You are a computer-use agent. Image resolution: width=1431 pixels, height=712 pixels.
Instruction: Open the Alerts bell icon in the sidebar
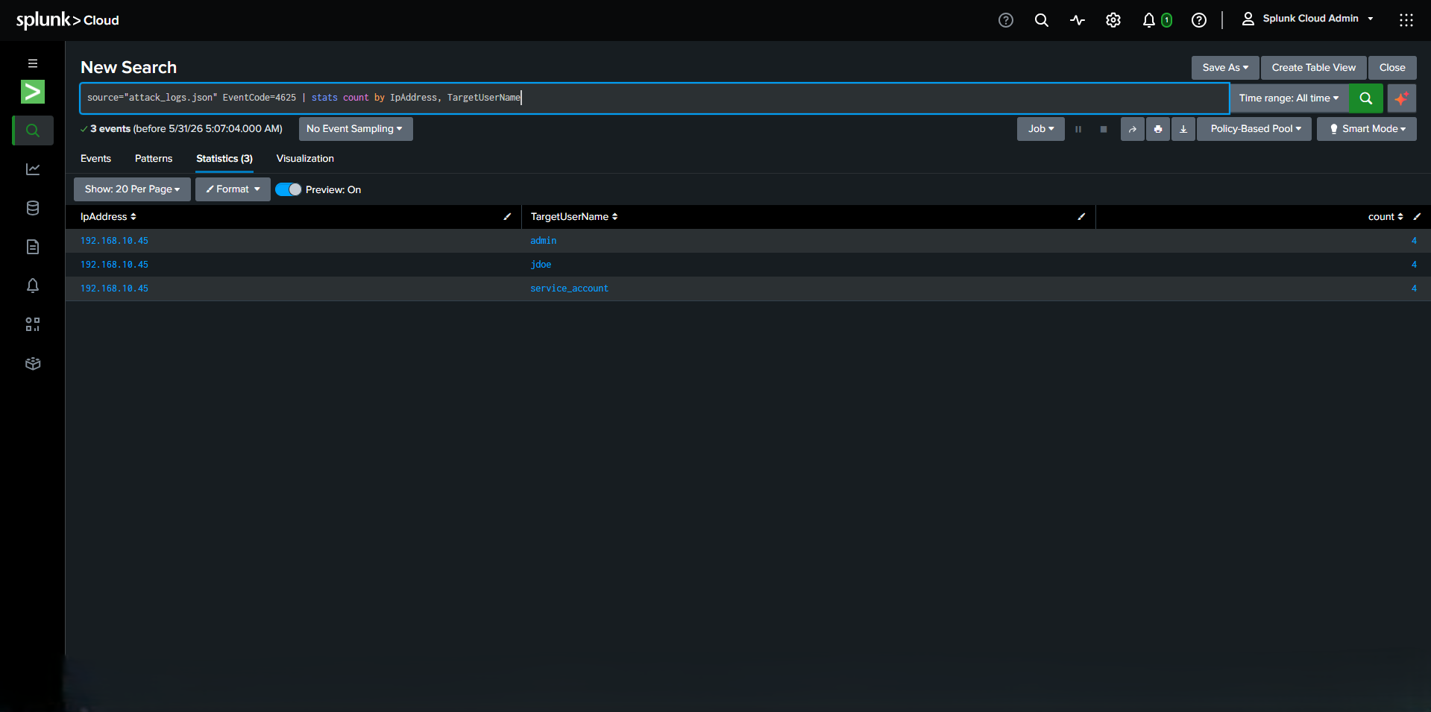[x=33, y=286]
